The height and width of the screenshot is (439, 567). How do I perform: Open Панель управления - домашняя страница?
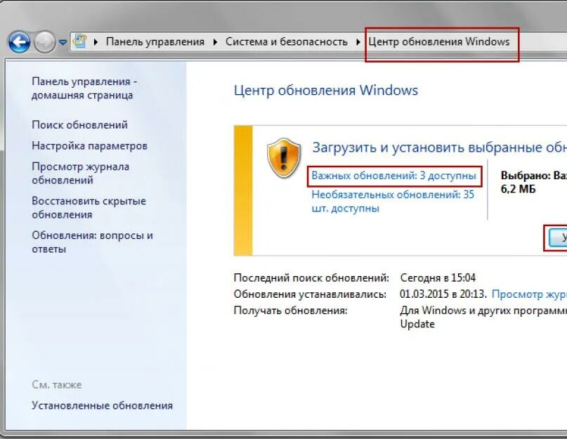coord(84,89)
